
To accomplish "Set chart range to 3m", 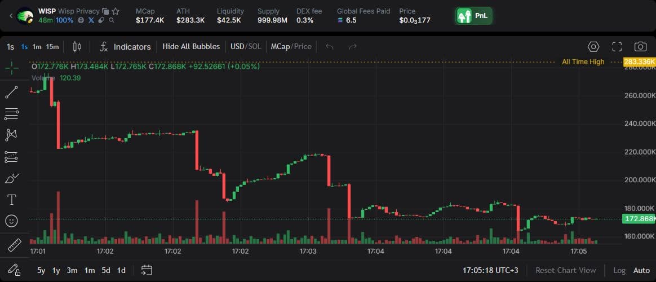I will pyautogui.click(x=72, y=270).
